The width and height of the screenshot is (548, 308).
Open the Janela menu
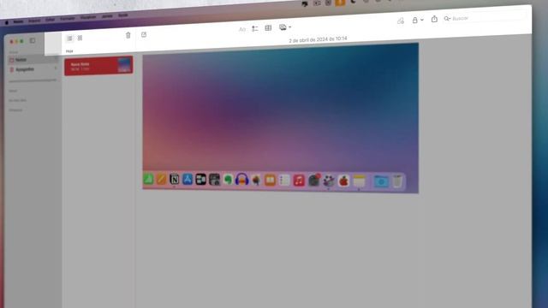107,16
